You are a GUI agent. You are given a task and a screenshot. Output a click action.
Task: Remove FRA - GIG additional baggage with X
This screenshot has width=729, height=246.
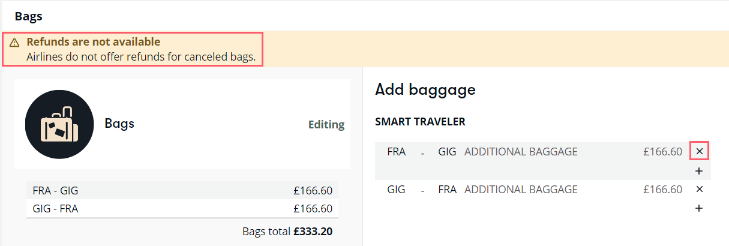pos(699,152)
